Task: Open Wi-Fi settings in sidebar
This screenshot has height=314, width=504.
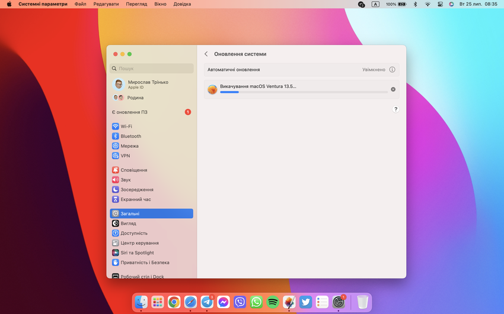Action: pyautogui.click(x=126, y=127)
